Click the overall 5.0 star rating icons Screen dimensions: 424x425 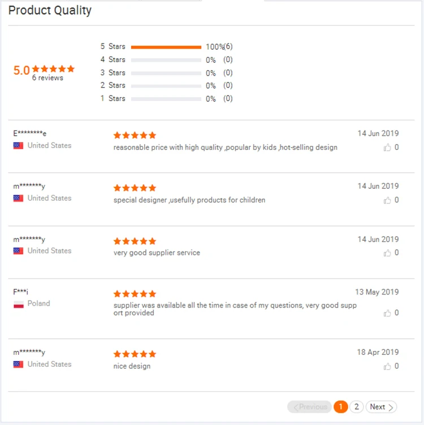coord(53,69)
